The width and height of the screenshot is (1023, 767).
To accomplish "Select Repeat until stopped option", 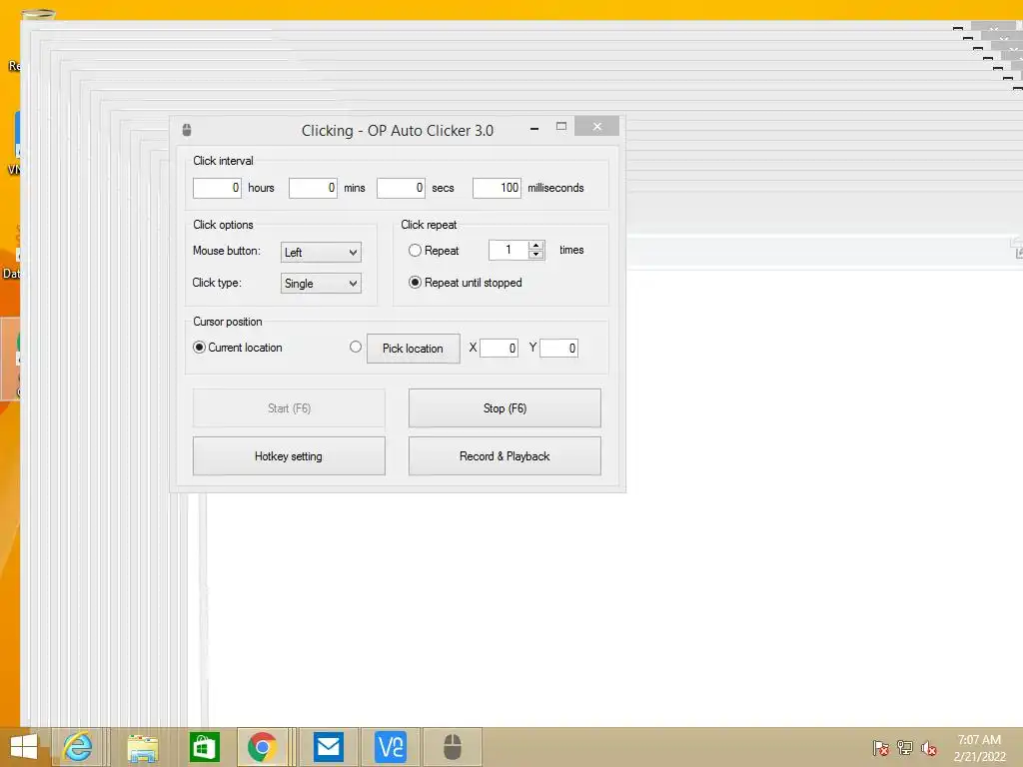I will click(415, 283).
